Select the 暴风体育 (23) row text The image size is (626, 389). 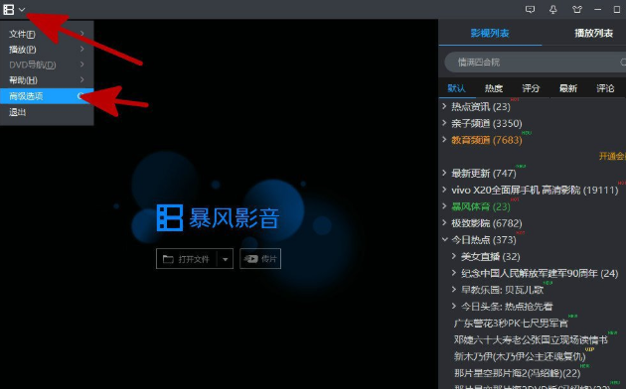[481, 206]
